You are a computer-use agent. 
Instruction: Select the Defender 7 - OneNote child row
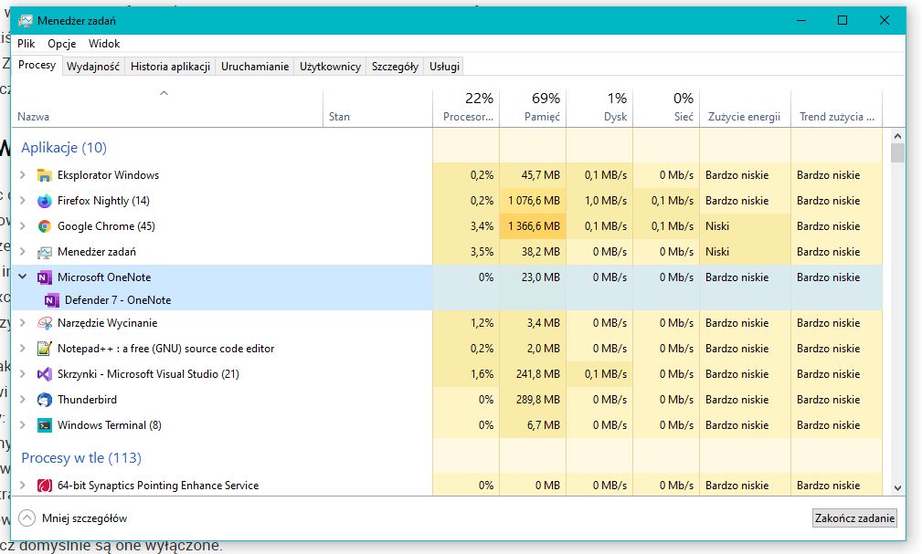tap(118, 300)
